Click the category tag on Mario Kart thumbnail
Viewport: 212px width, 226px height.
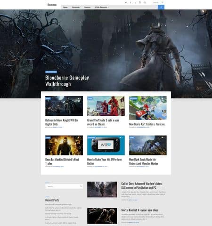pyautogui.click(x=133, y=98)
